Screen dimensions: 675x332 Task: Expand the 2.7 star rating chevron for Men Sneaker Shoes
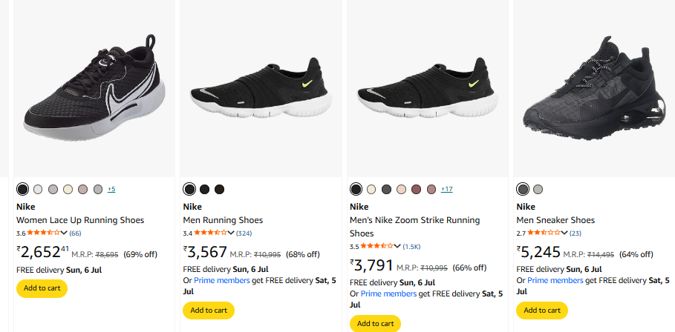pos(564,233)
